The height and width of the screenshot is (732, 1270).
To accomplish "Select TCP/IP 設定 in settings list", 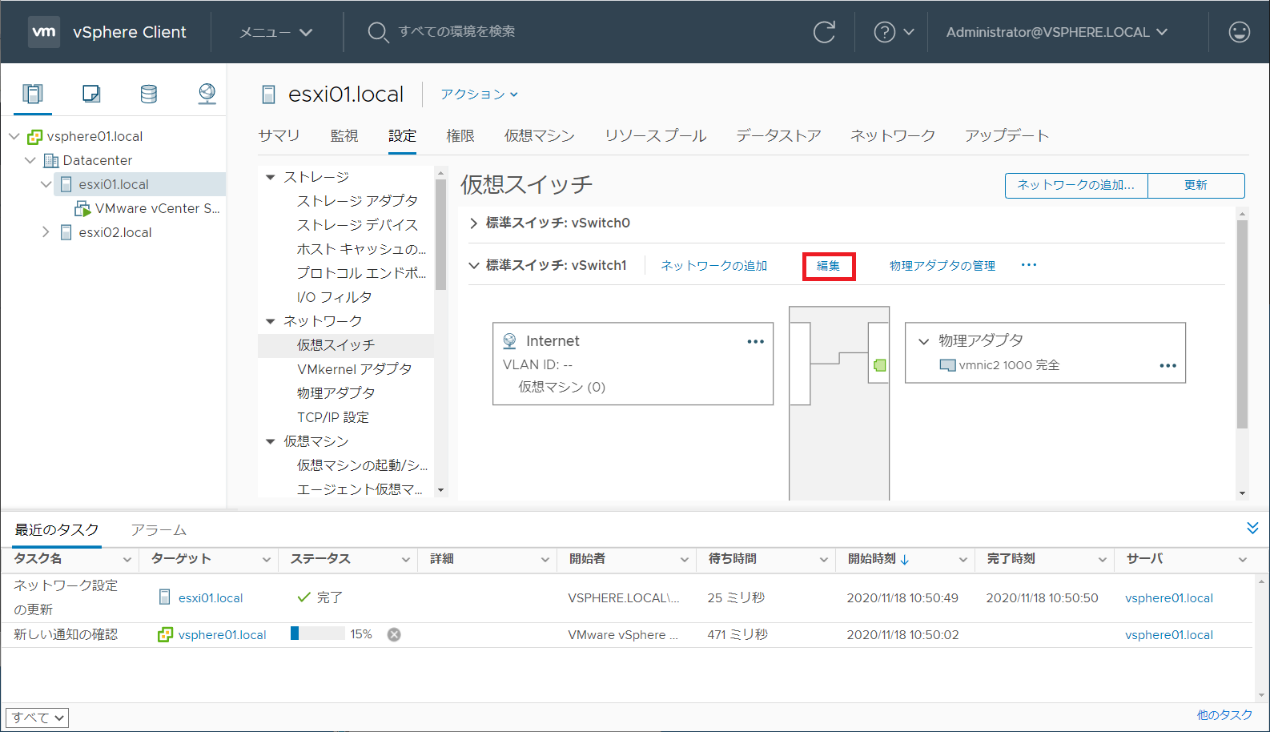I will [333, 417].
